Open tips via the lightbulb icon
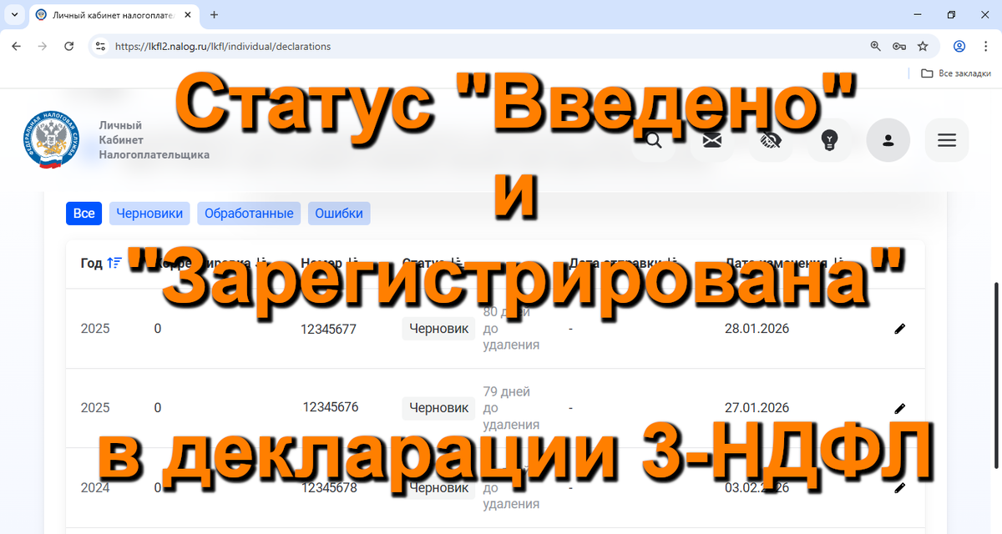The image size is (1002, 534). pyautogui.click(x=829, y=140)
